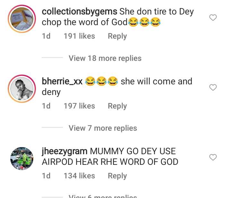Open jheezygram username link
This screenshot has width=231, height=198.
(x=64, y=151)
